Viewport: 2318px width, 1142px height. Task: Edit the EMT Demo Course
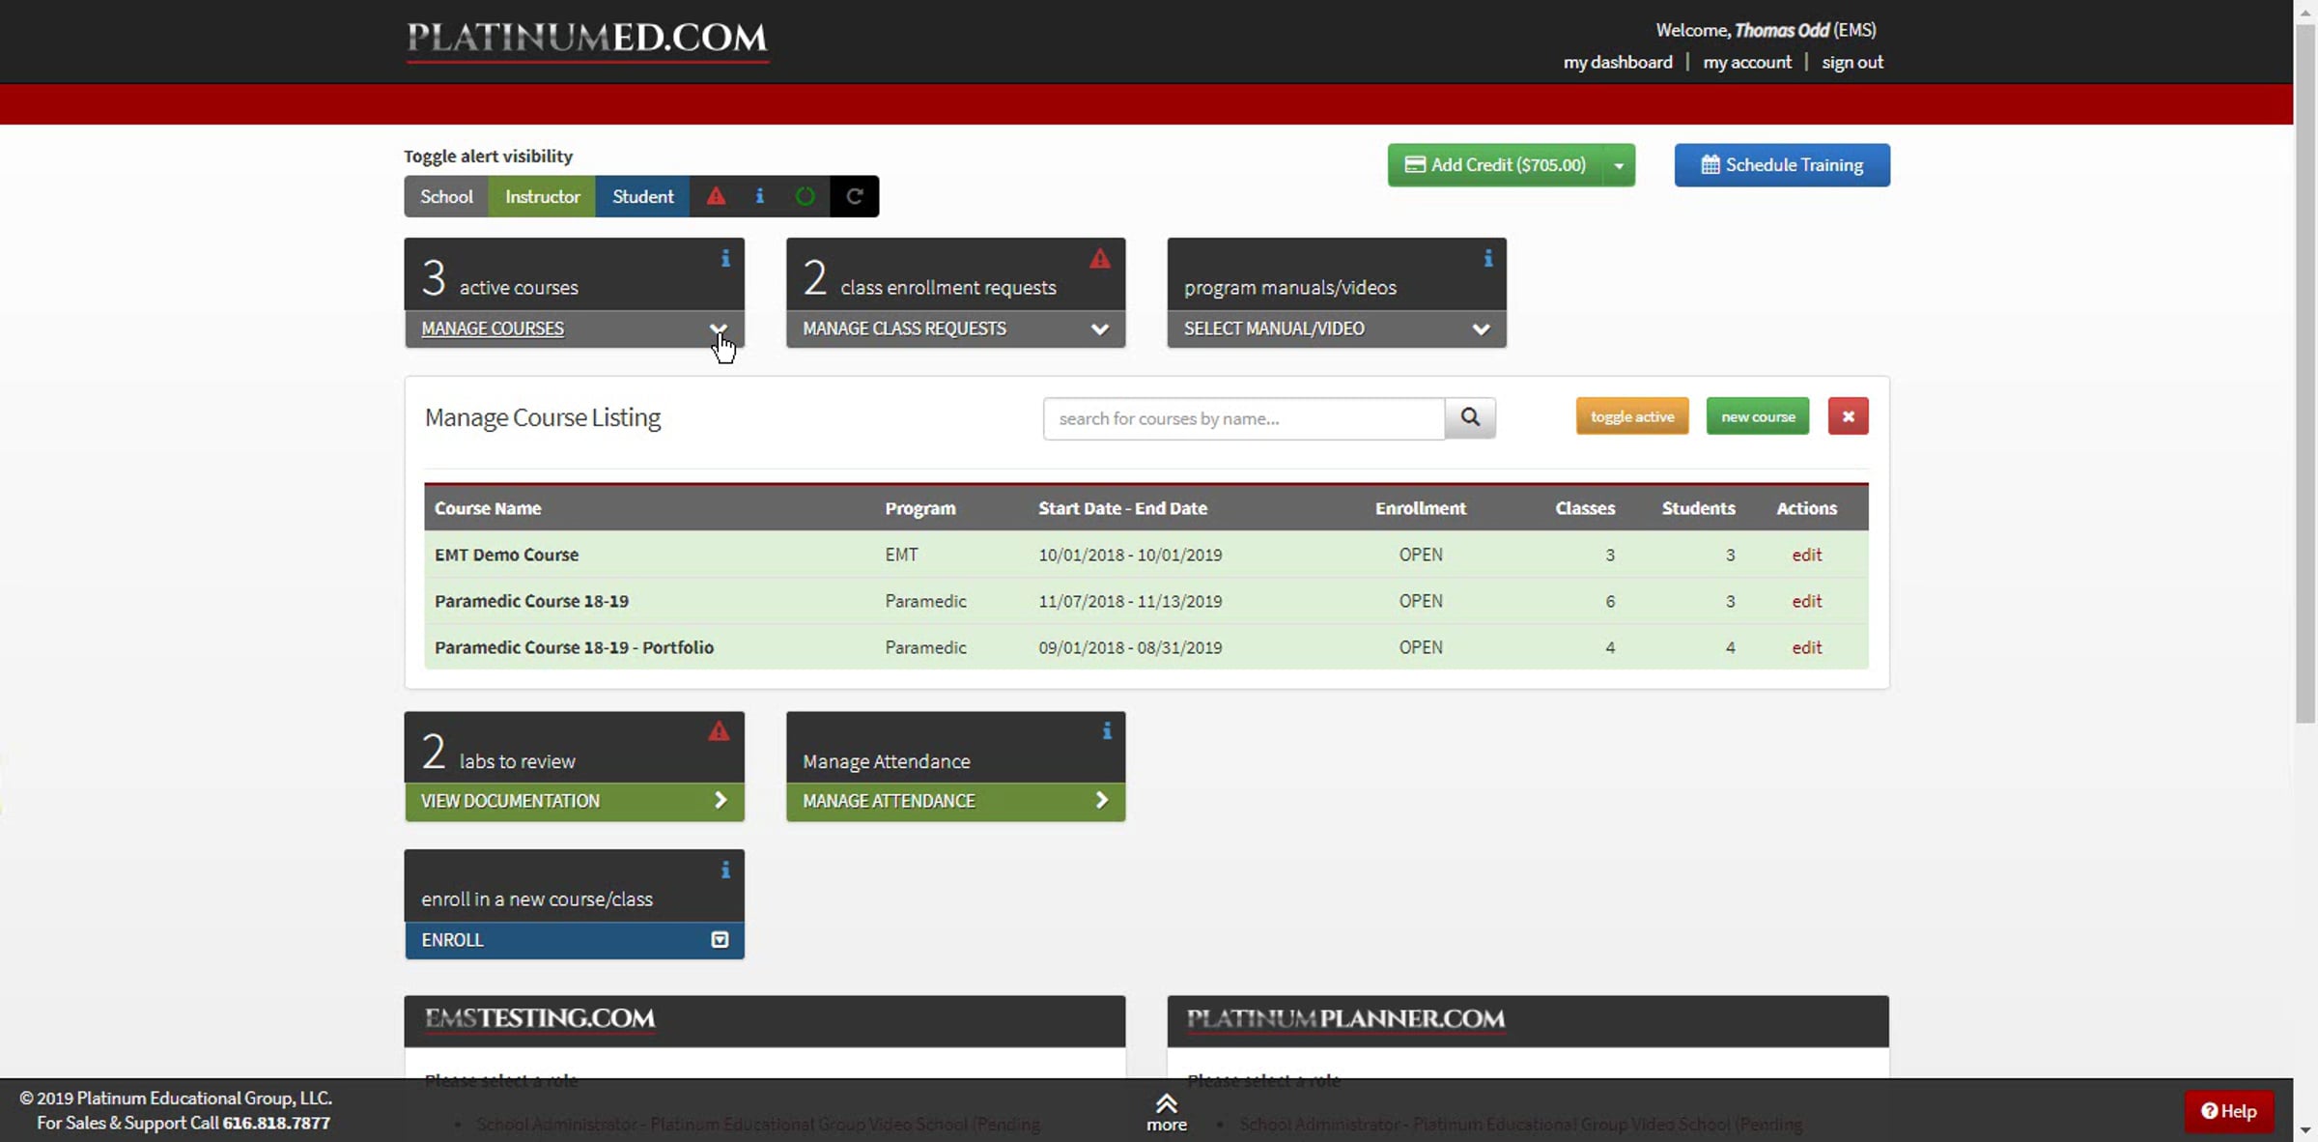pyautogui.click(x=1806, y=555)
